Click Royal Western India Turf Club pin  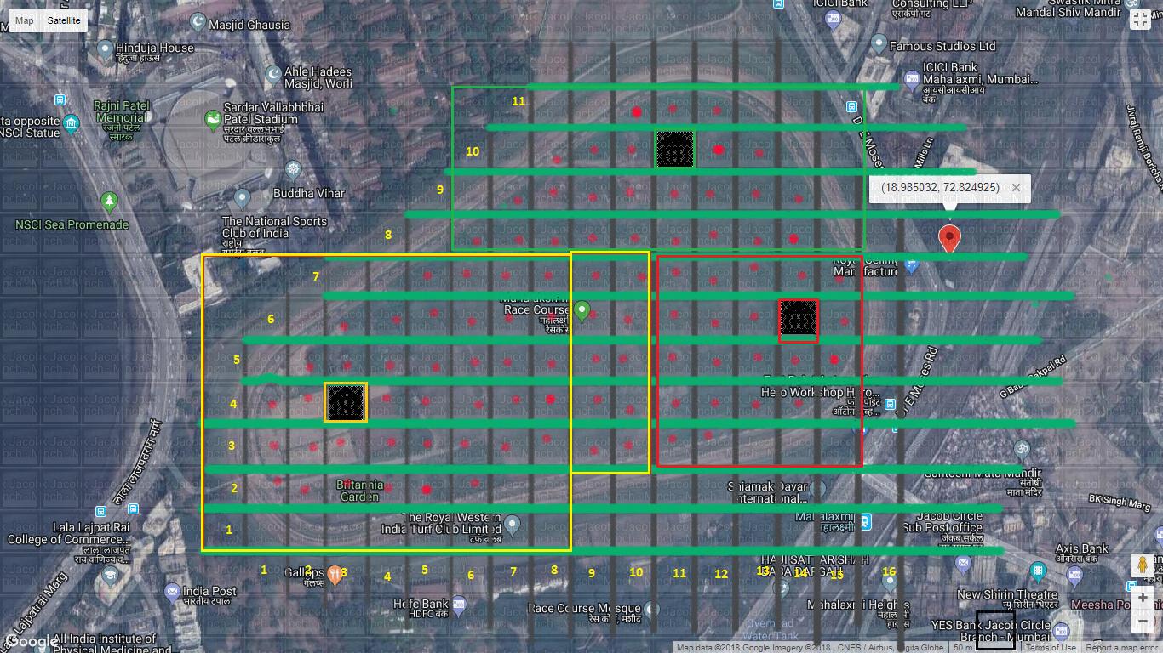512,524
